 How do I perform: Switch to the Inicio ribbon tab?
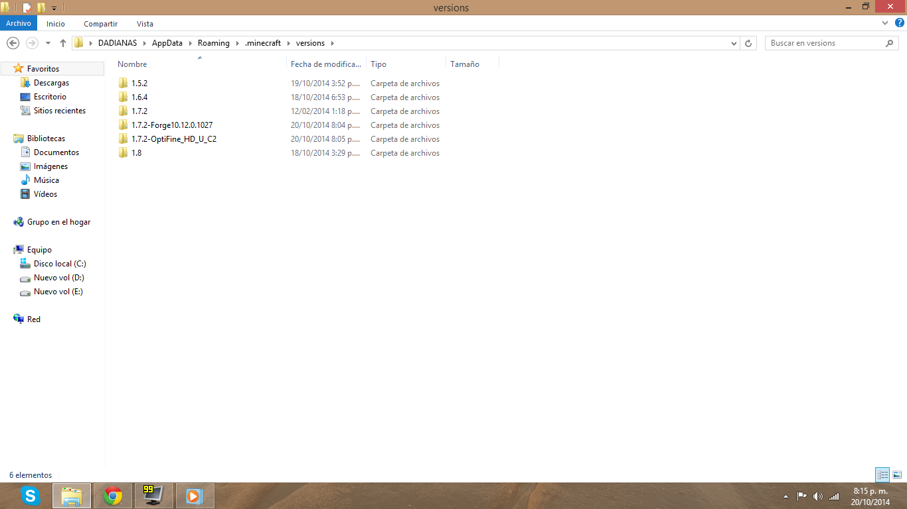pyautogui.click(x=56, y=23)
